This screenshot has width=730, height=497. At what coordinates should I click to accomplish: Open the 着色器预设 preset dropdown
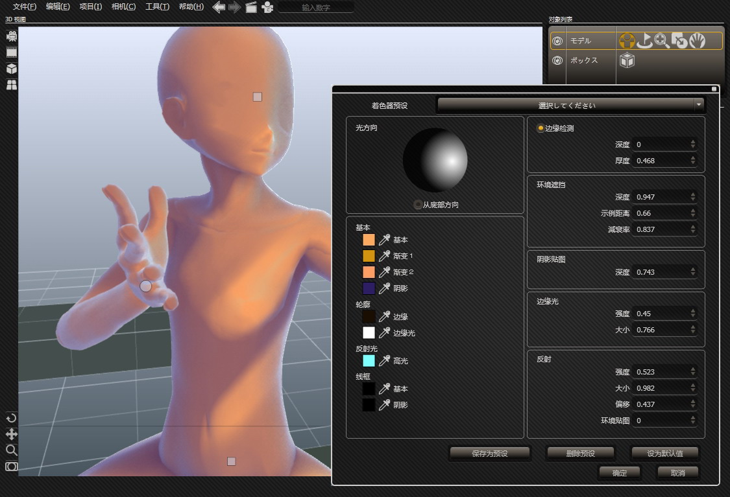(x=571, y=104)
